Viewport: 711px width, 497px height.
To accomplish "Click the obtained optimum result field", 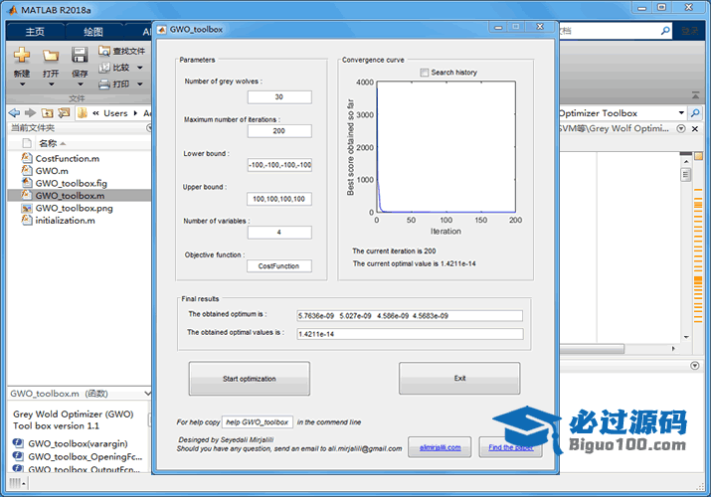I will (410, 316).
